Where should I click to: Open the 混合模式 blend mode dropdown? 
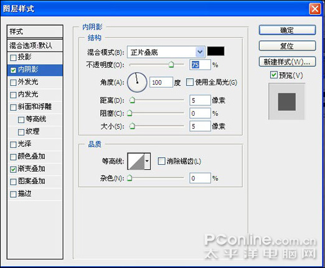pos(200,52)
